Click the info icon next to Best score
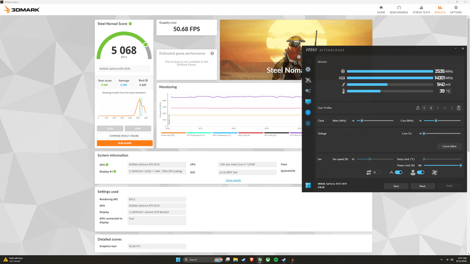 click(x=146, y=80)
